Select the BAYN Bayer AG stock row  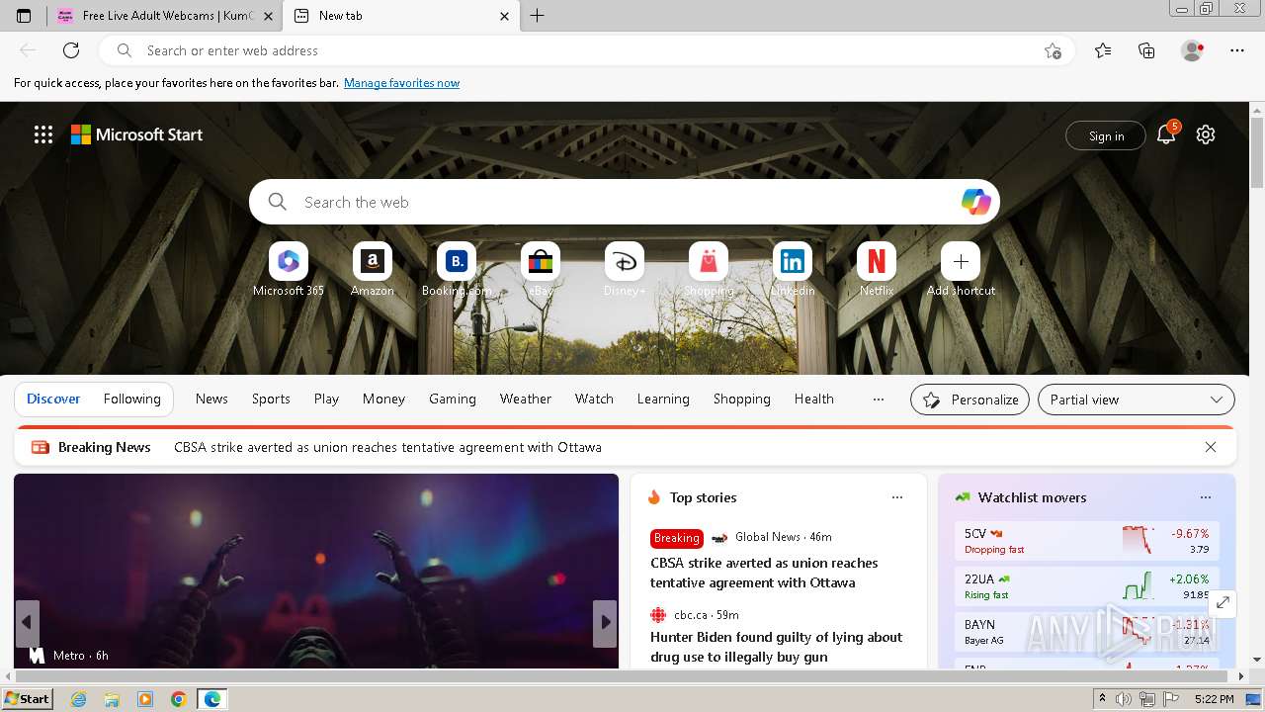tap(1087, 632)
